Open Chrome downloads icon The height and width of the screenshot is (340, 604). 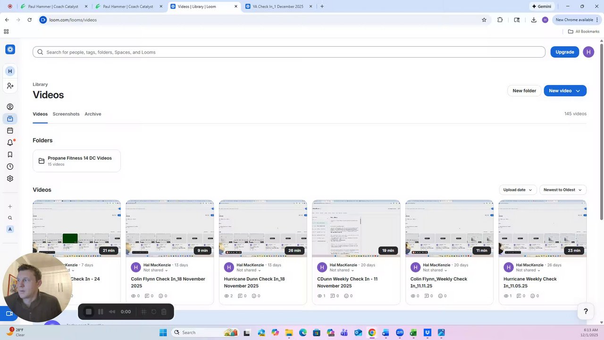[534, 20]
